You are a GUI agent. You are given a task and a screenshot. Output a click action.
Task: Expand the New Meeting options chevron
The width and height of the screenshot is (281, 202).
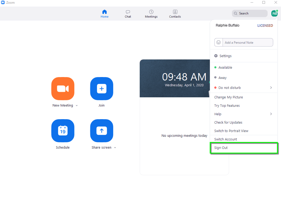(76, 106)
